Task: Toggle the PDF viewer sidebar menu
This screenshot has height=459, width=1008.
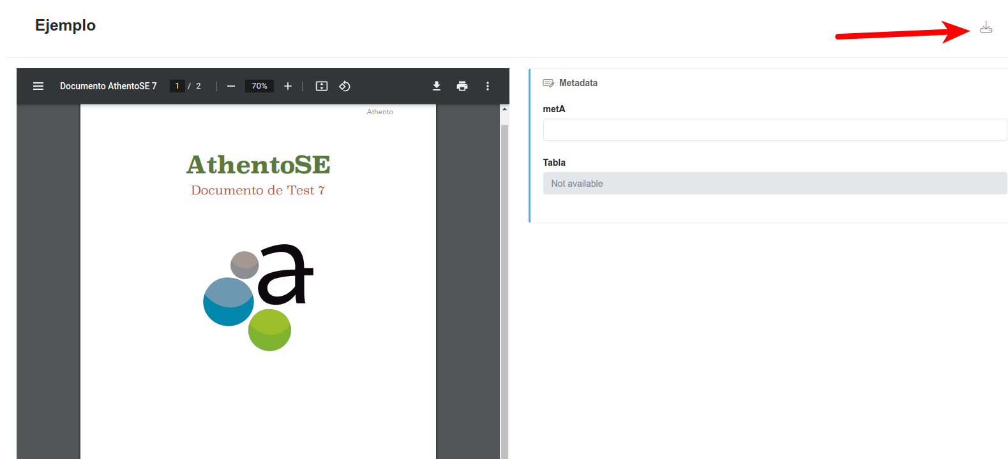Action: [x=38, y=86]
